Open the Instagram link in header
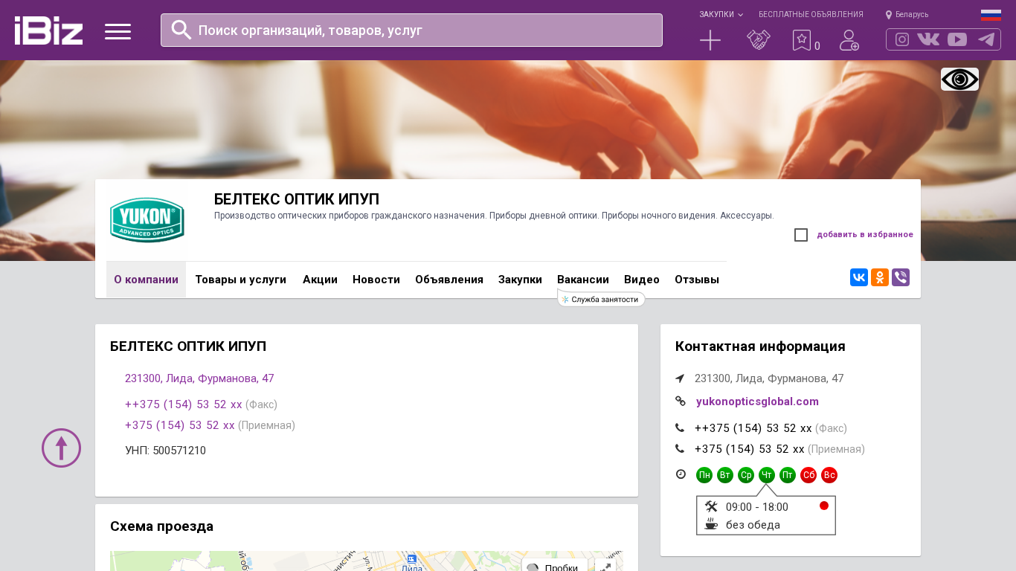The height and width of the screenshot is (571, 1016). pos(902,39)
